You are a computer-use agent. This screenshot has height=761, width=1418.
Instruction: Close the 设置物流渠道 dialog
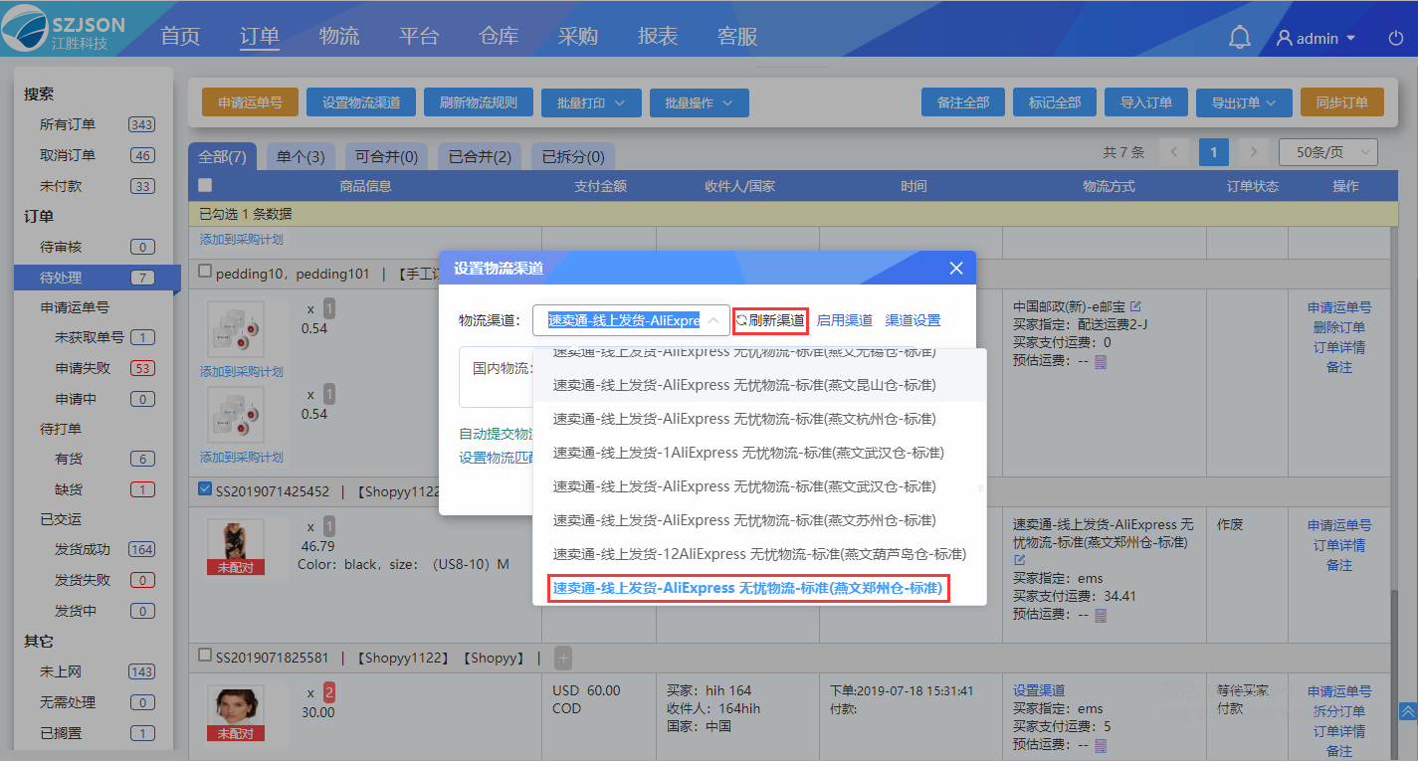956,269
